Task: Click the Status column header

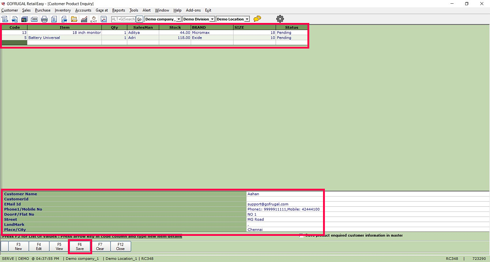Action: (x=292, y=28)
